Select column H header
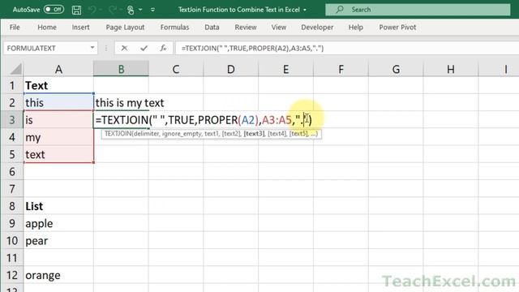Image resolution: width=519 pixels, height=292 pixels. tap(451, 69)
